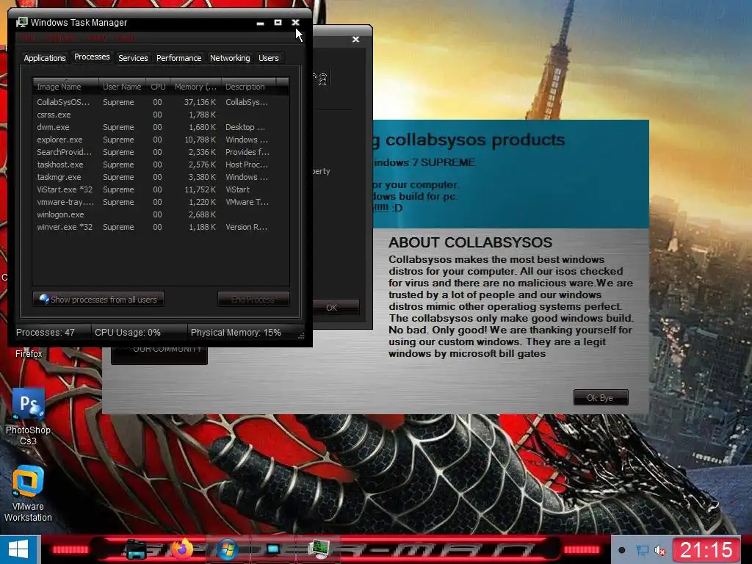Select the explorer.exe process

pos(161,140)
